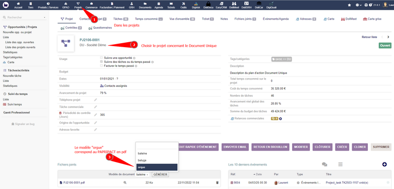
Task: Open the DoliSIRH module
Action: pyautogui.click(x=247, y=5)
